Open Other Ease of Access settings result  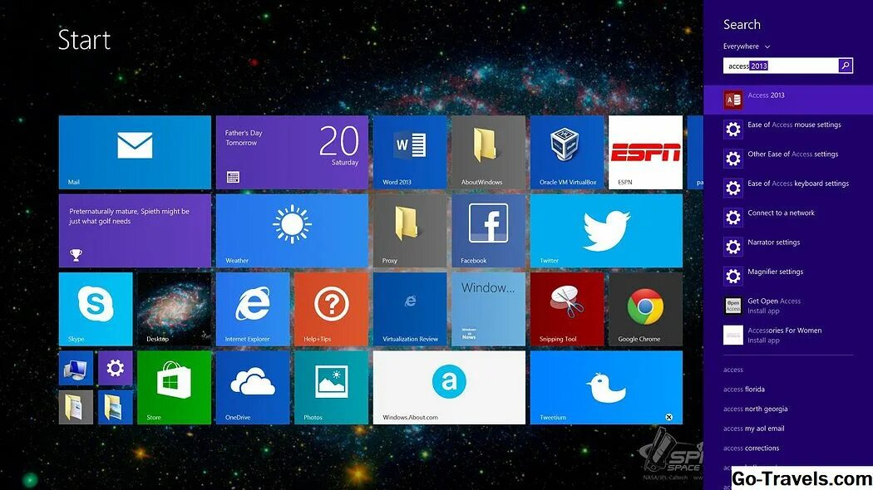click(788, 159)
